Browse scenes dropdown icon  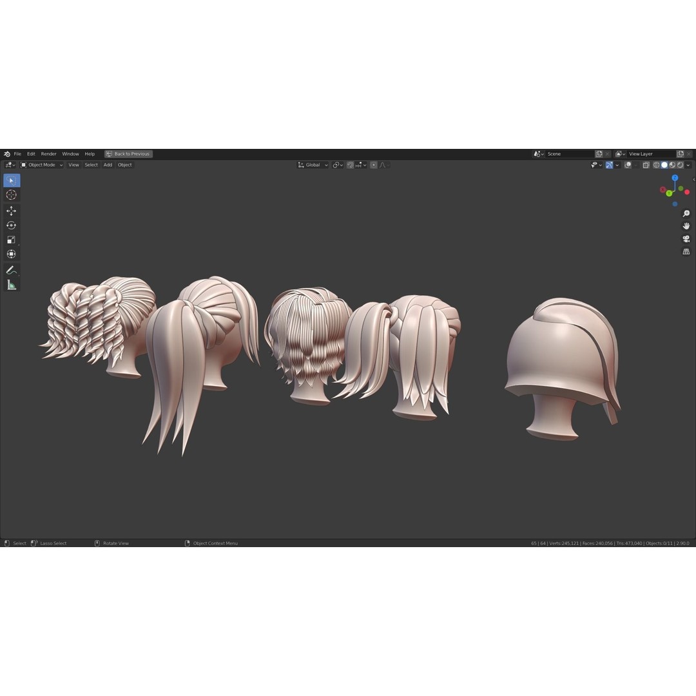[x=539, y=154]
